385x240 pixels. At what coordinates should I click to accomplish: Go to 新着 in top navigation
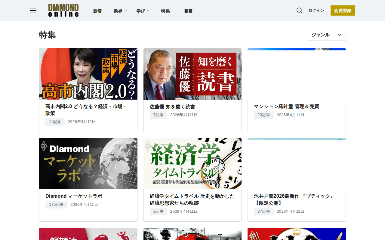pos(97,11)
